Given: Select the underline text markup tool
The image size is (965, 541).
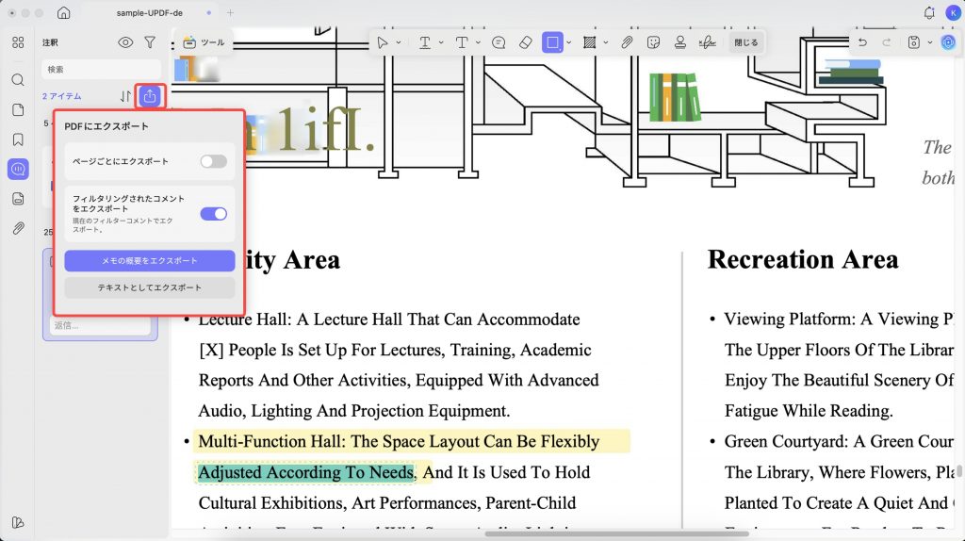Looking at the screenshot, I should coord(425,42).
